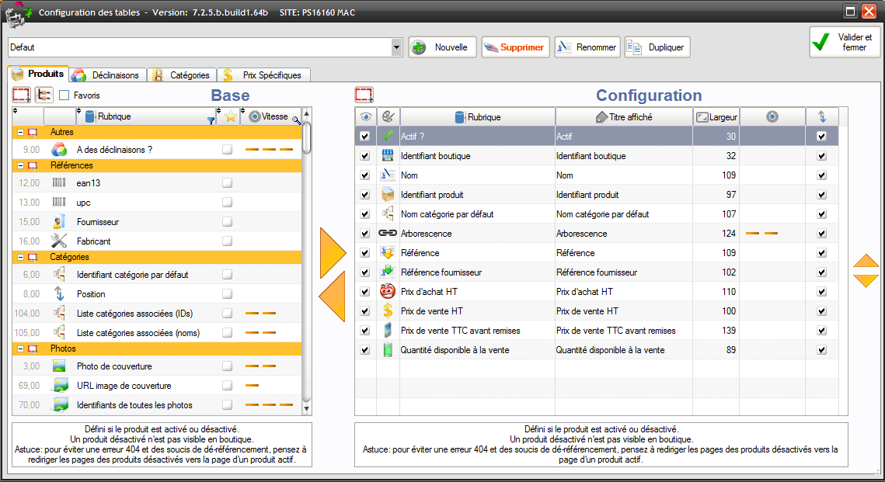Viewport: 885px width, 482px height.
Task: Uncheck visibility checkbox of Référence row
Action: [364, 253]
